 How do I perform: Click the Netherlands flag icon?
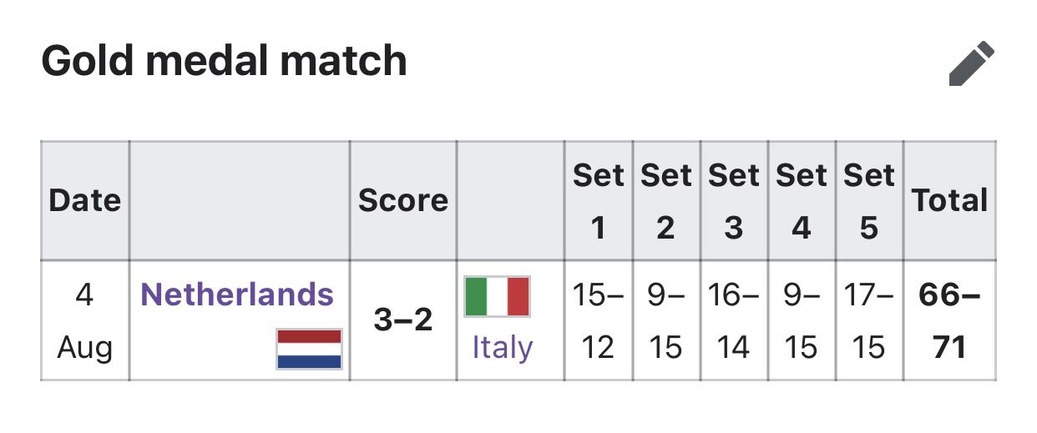pos(309,349)
